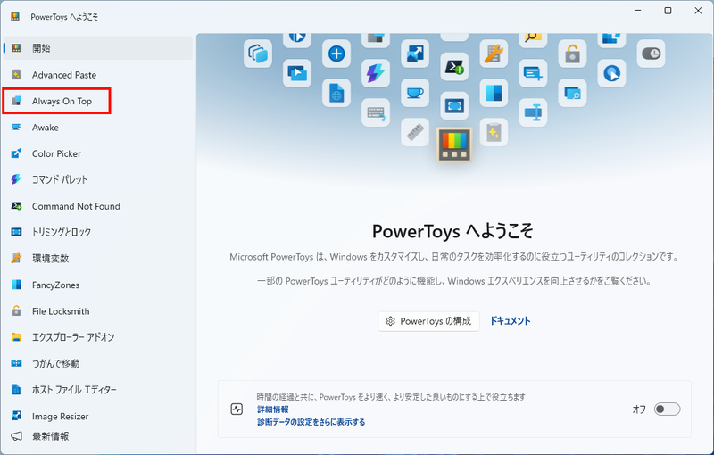This screenshot has width=714, height=455.
Task: Click the 環境変数 icon in sidebar
Action: [16, 259]
